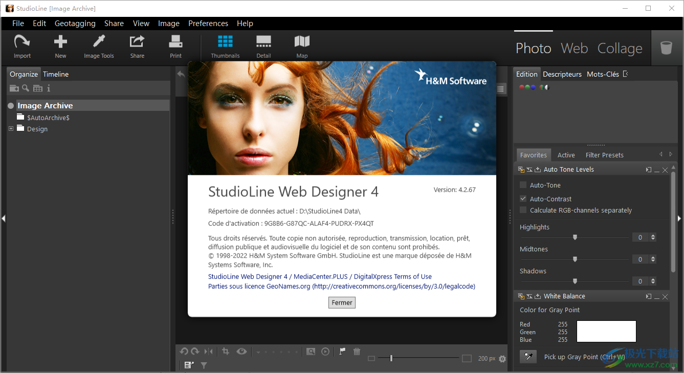The height and width of the screenshot is (373, 684).
Task: Disable the Auto-Contrast checkbox
Action: pos(523,199)
